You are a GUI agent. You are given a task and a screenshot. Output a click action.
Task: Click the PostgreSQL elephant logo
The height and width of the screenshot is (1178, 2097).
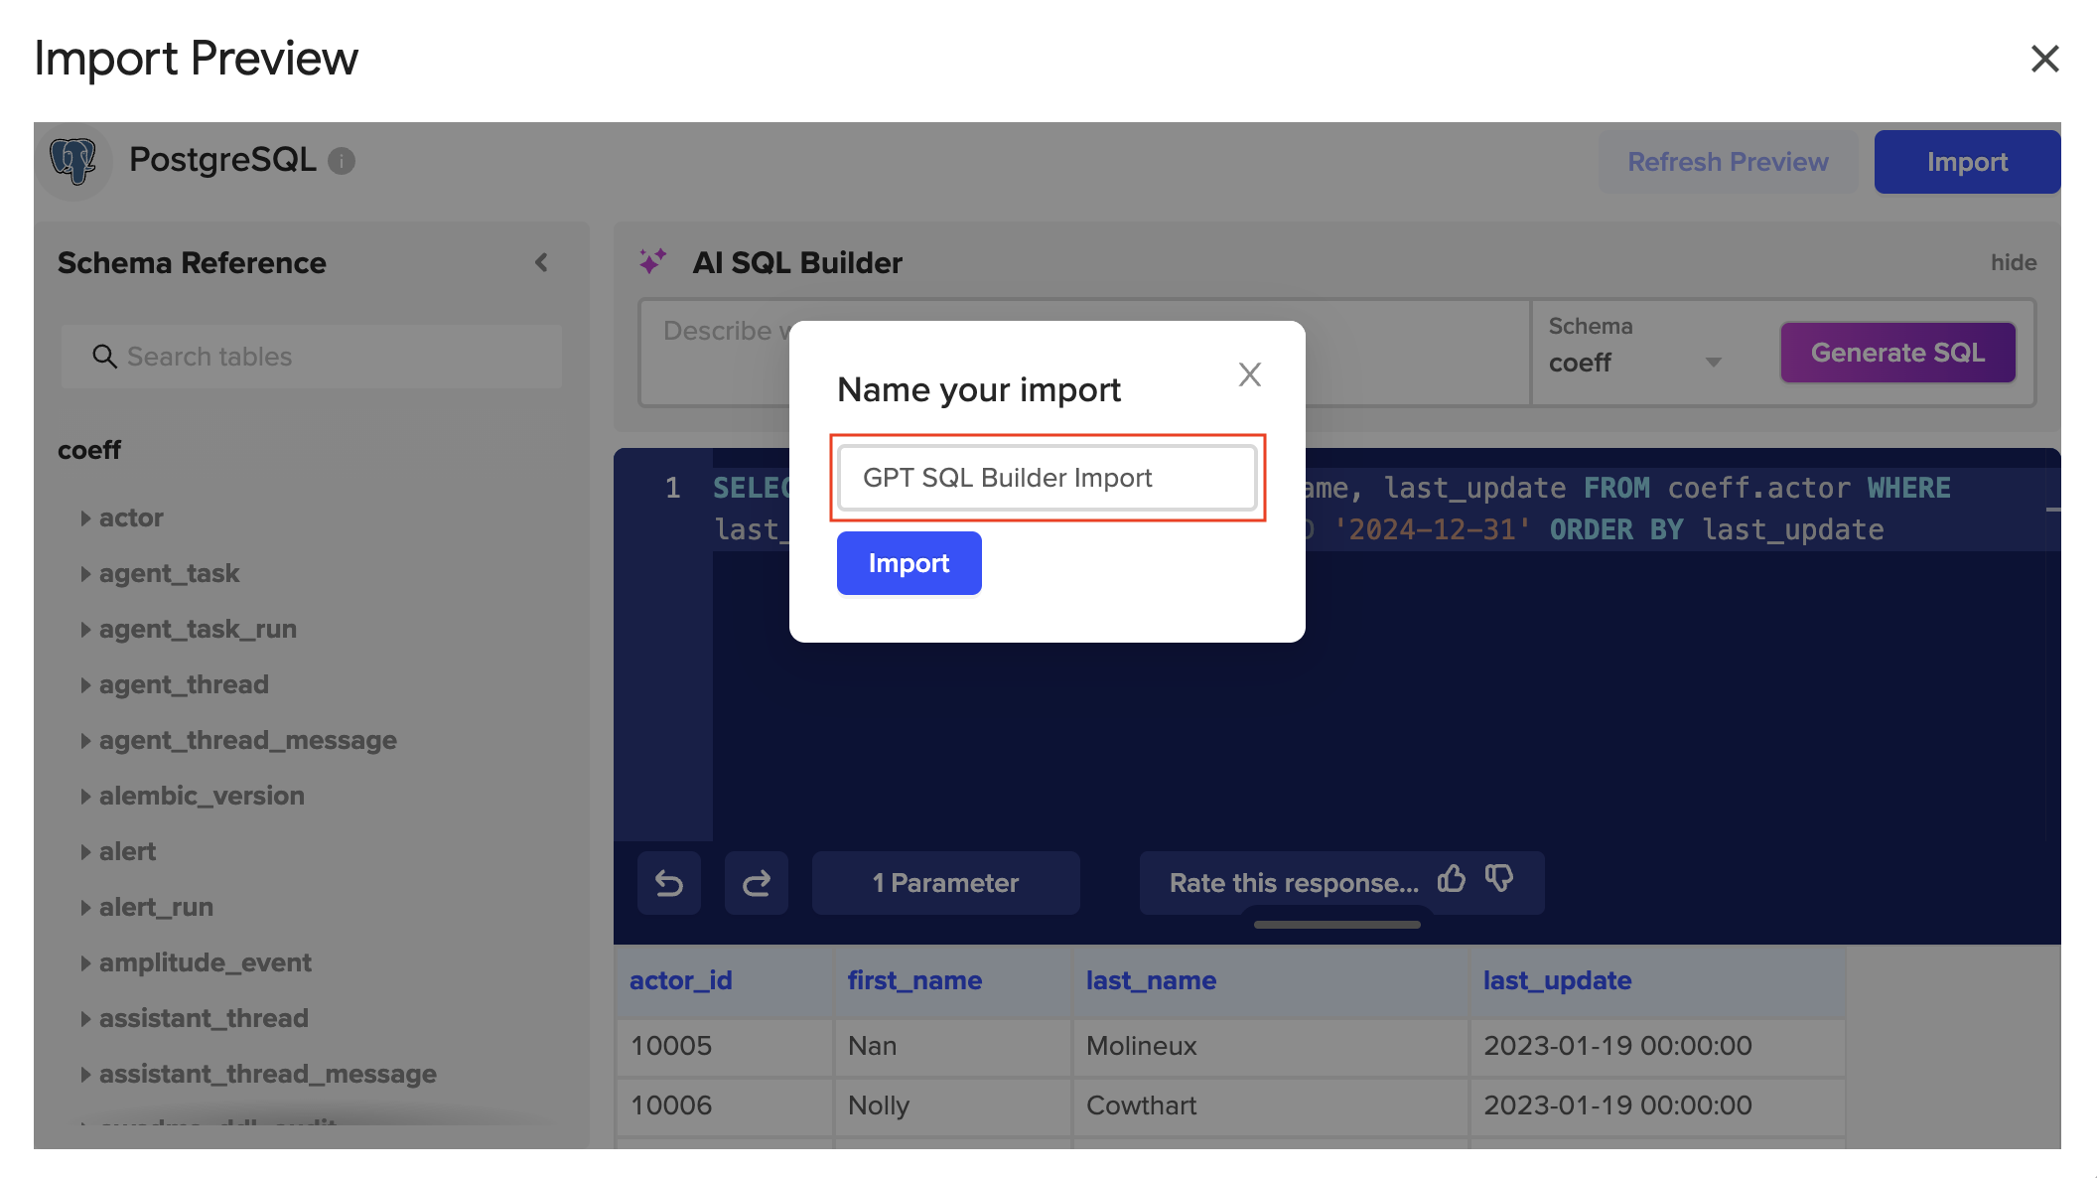click(73, 160)
